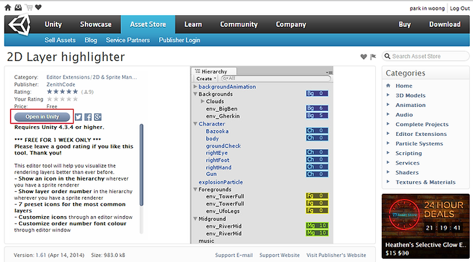Open the Editor Extensions category
The height and width of the screenshot is (262, 473).
(421, 134)
